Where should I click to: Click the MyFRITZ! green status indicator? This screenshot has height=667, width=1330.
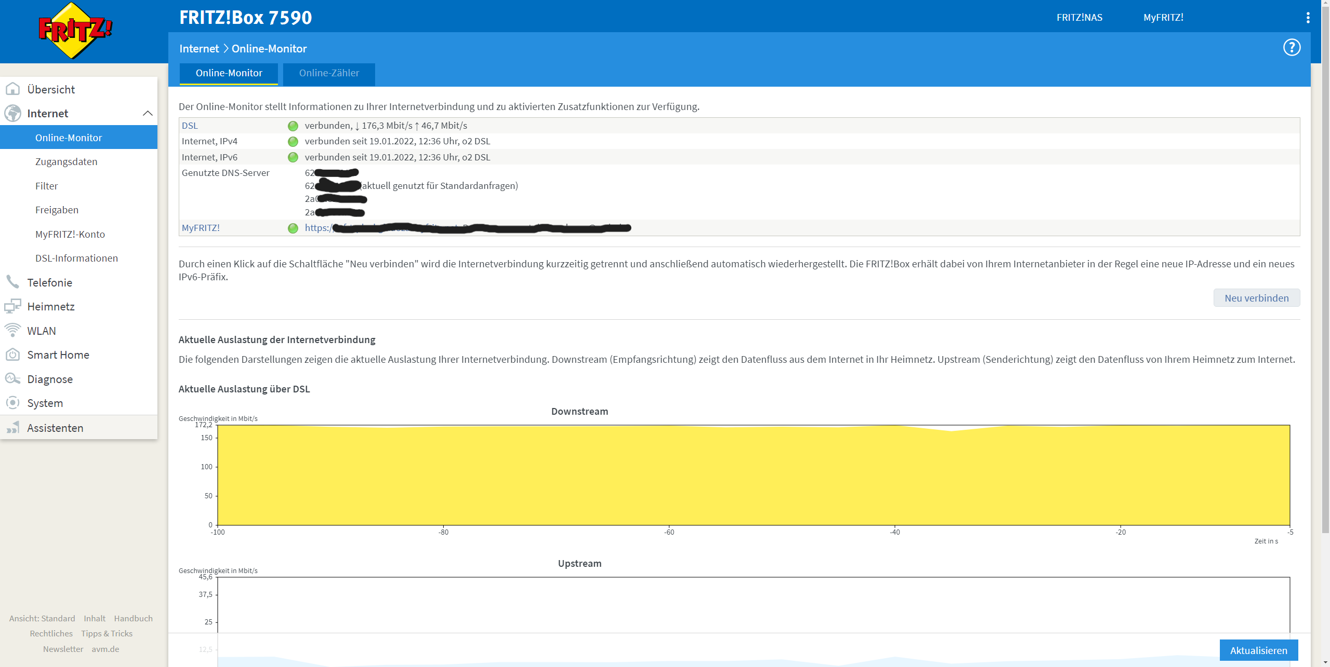(293, 228)
